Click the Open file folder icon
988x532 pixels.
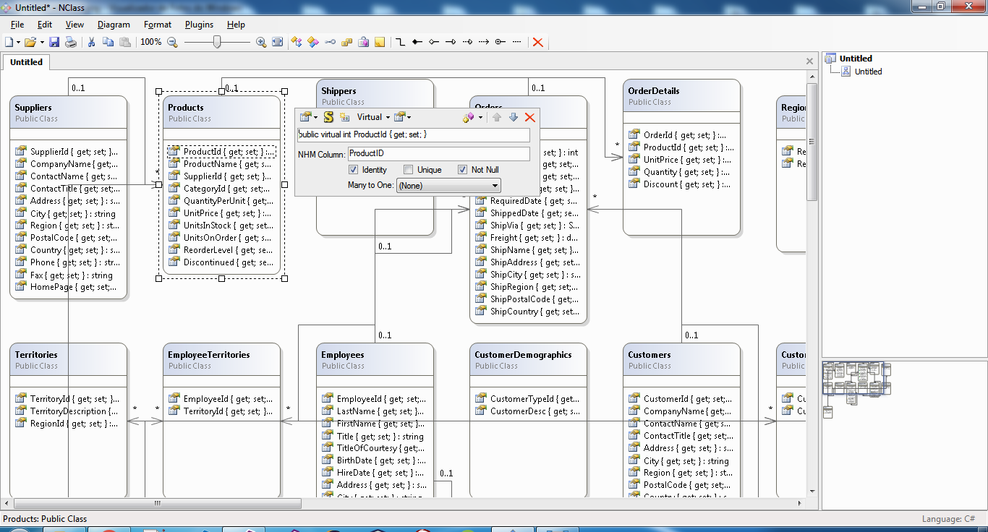click(30, 42)
